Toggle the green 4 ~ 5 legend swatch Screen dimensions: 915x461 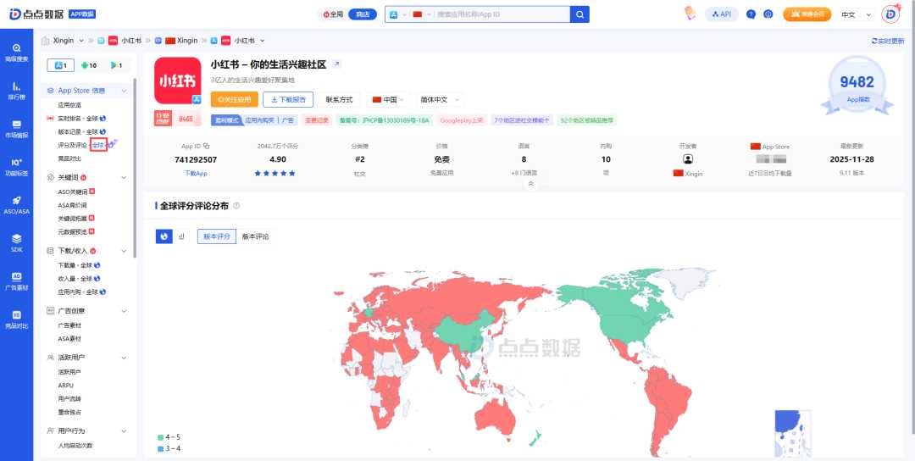click(x=160, y=437)
